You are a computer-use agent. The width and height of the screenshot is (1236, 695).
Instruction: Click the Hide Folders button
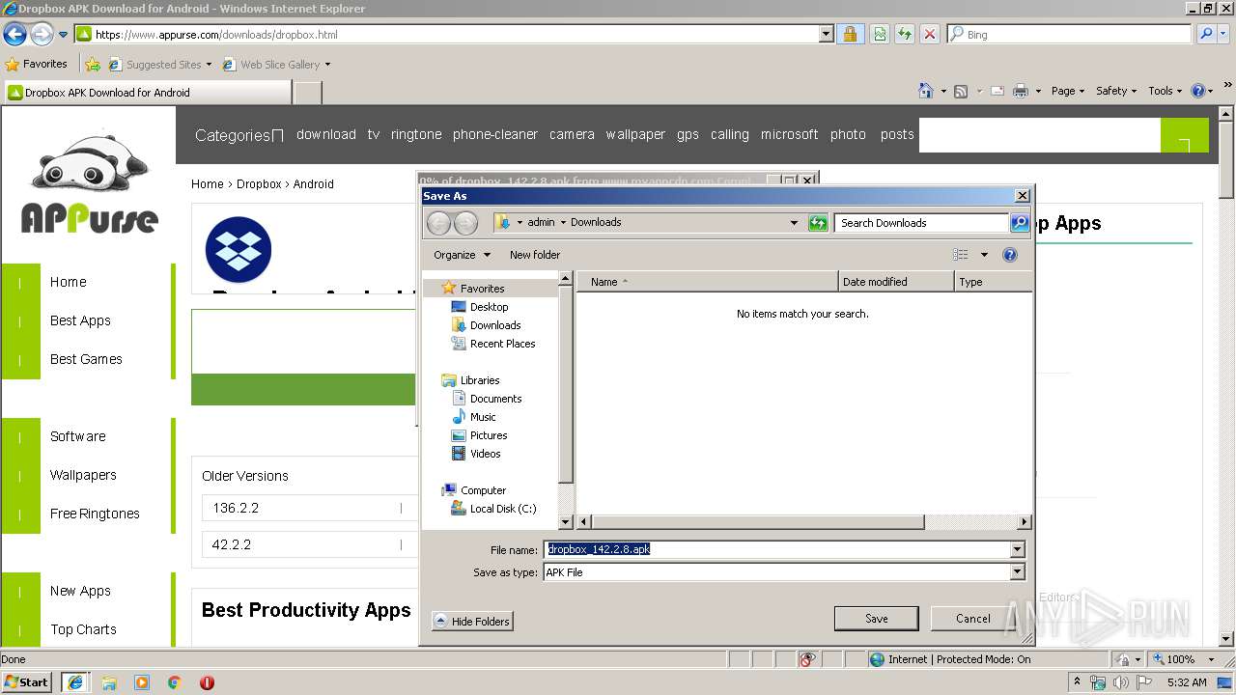point(471,622)
